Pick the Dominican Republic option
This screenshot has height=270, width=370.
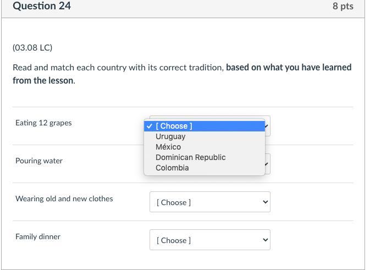190,157
